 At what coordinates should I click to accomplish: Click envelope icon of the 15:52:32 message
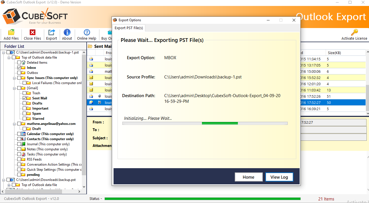point(91,78)
